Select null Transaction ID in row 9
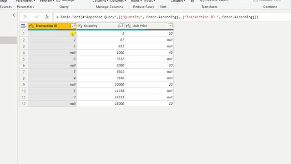The width and height of the screenshot is (291, 164). pos(52,85)
